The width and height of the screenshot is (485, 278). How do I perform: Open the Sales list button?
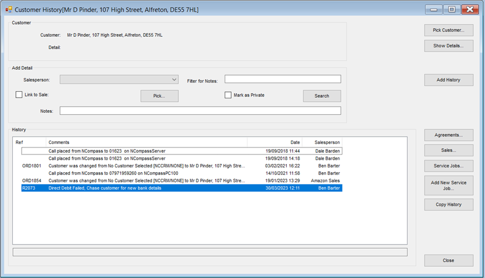[449, 151]
